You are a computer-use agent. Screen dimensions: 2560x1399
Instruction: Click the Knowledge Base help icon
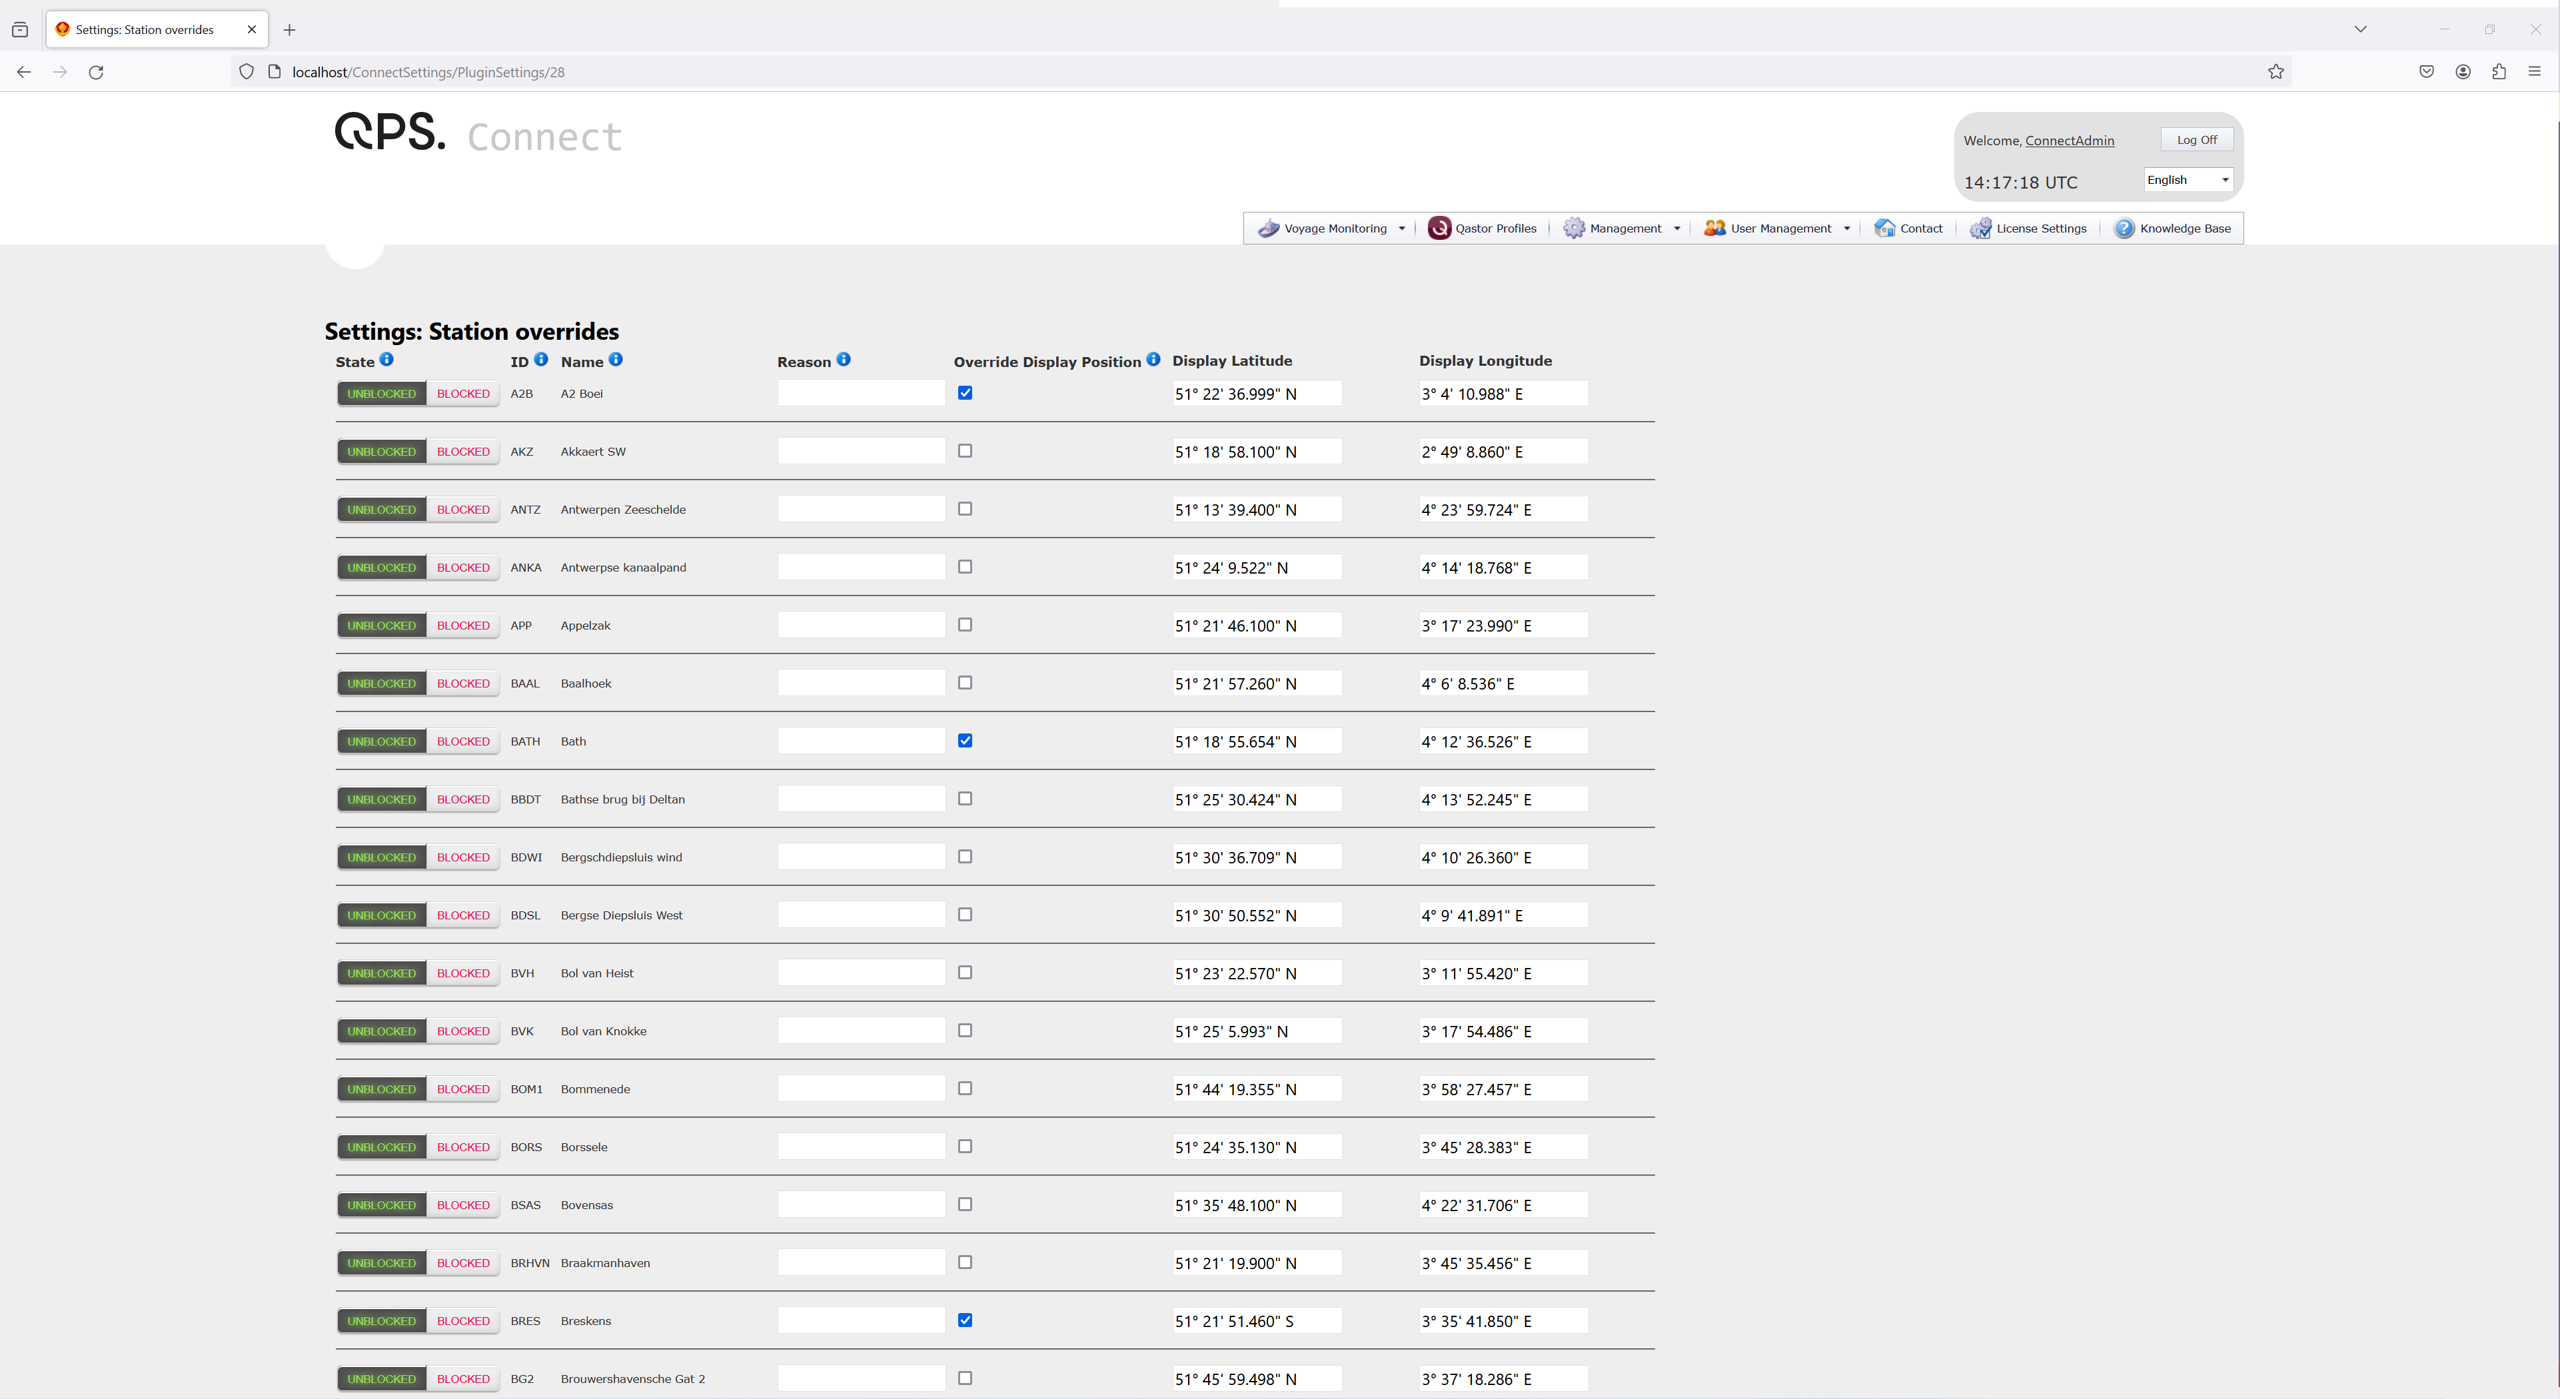click(x=2124, y=229)
